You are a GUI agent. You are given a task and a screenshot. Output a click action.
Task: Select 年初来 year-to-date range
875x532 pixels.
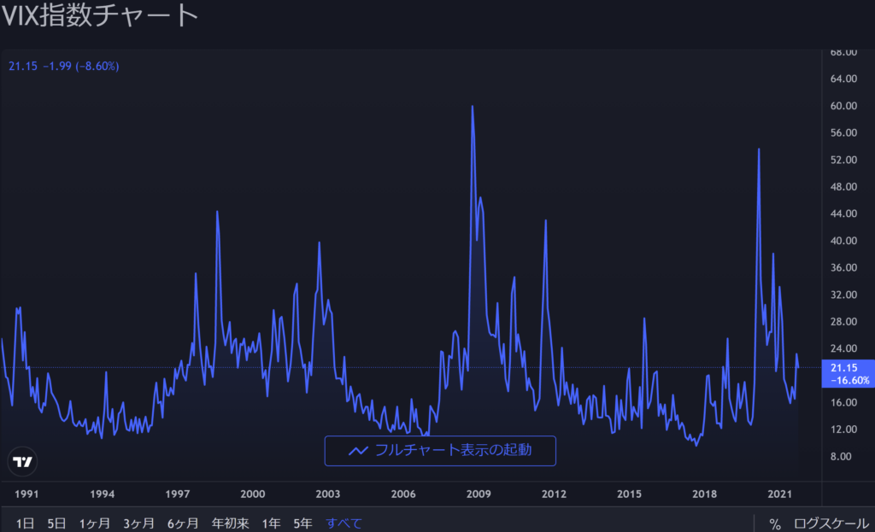click(231, 523)
